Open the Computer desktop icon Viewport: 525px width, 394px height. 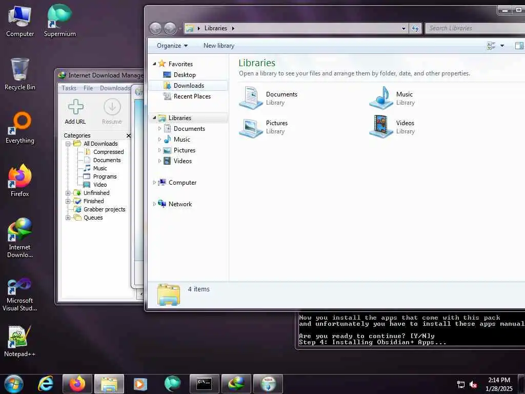20,22
